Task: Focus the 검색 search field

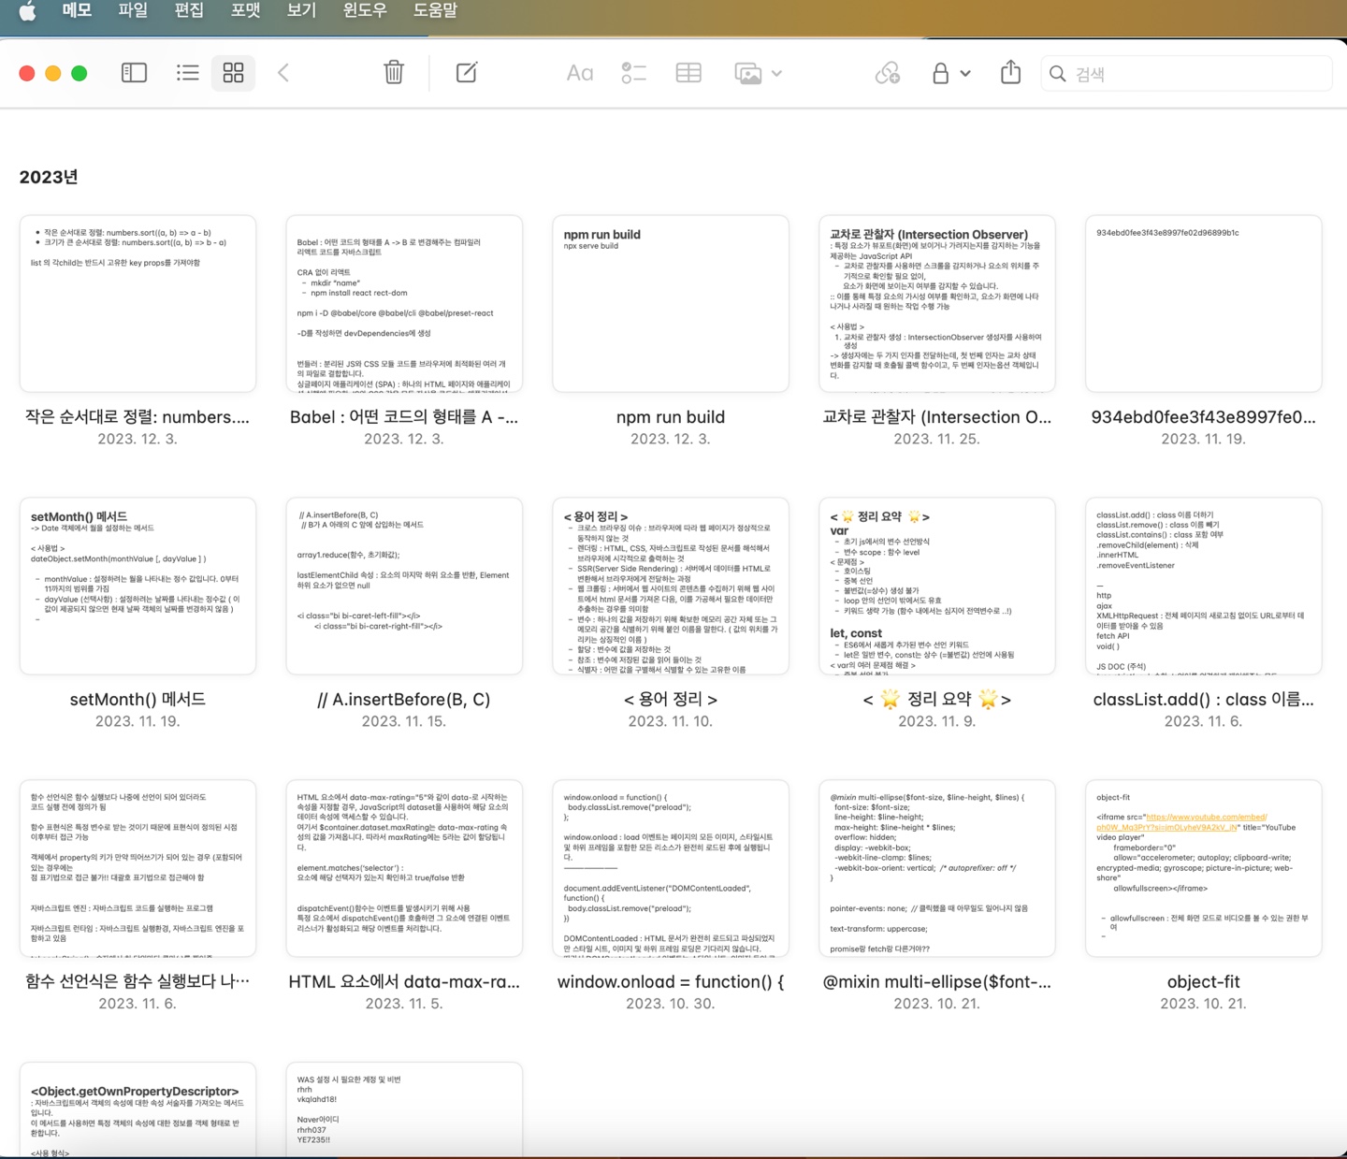Action: point(1186,74)
